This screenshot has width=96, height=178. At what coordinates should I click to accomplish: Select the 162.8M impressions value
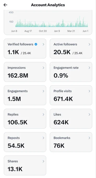point(18,75)
